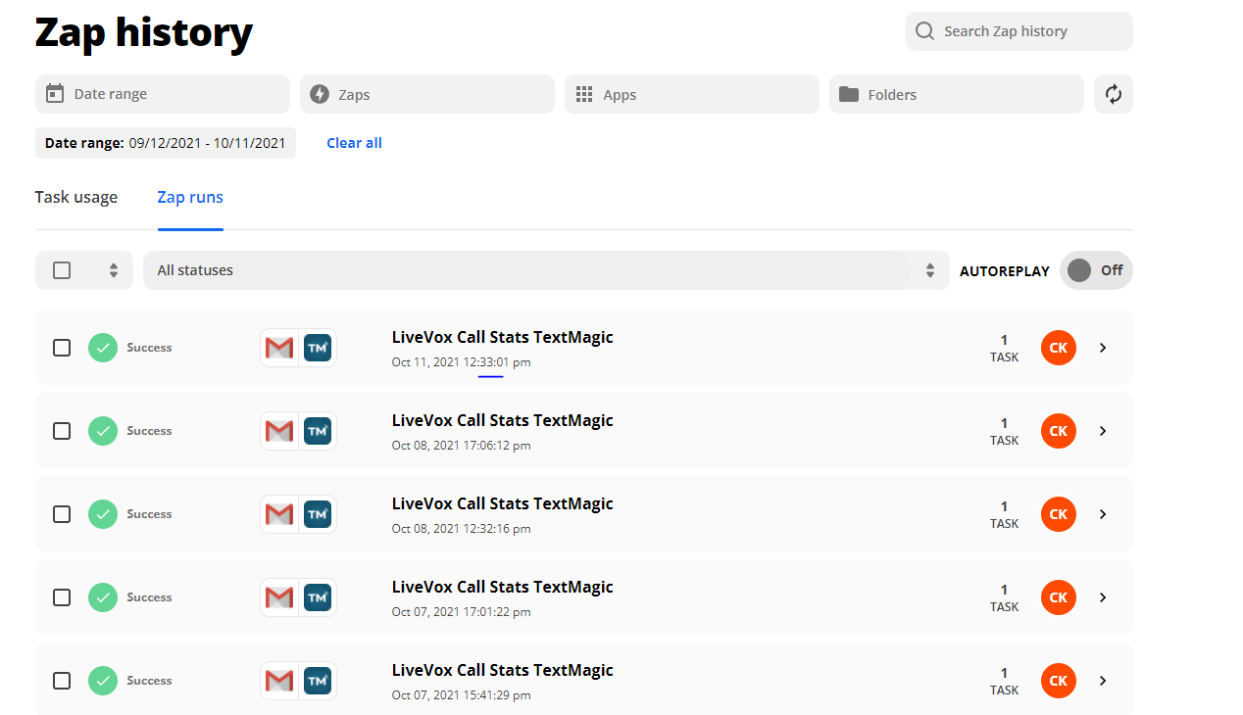Screen dimensions: 1243x715
Task: Click CK avatar on Oct 07 15:41:29 run
Action: (1059, 681)
